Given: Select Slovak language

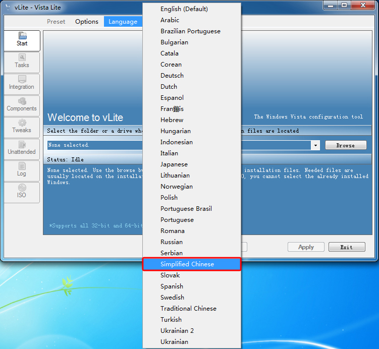Looking at the screenshot, I should point(192,275).
